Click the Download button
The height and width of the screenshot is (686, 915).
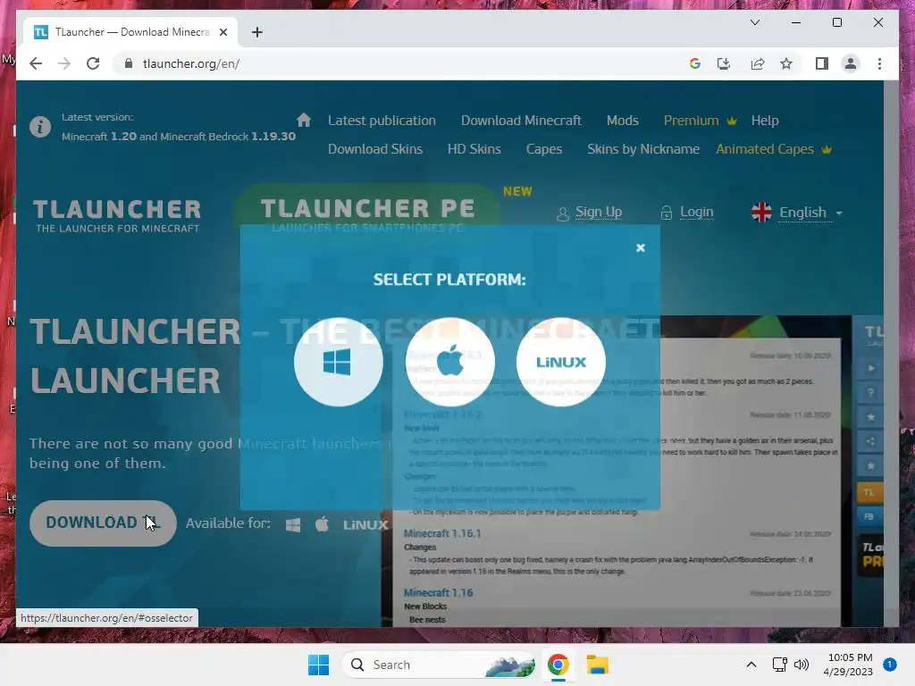pyautogui.click(x=103, y=523)
